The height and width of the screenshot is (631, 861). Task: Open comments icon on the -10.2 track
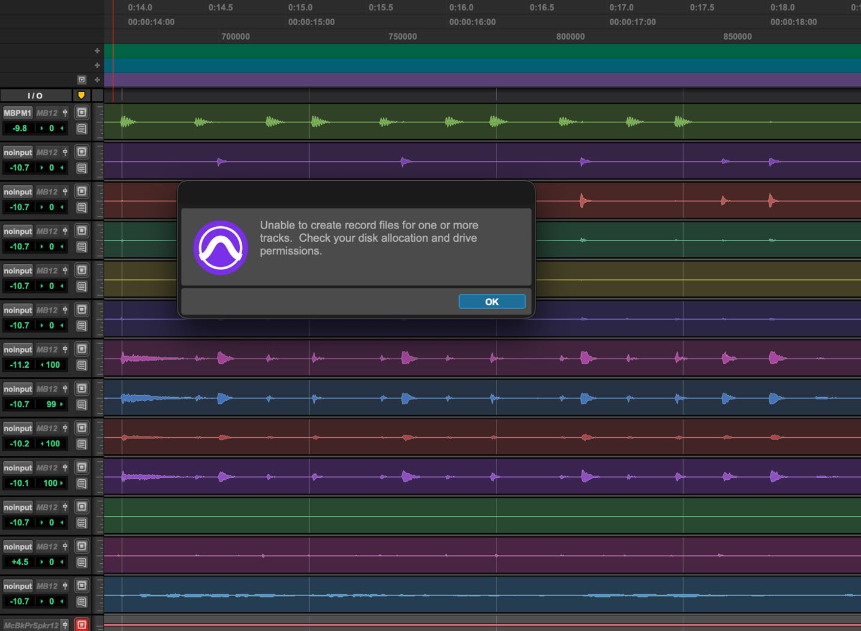click(82, 444)
